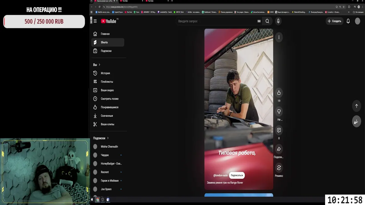Expand the Вы section chevron
This screenshot has height=205, width=365.
(99, 65)
